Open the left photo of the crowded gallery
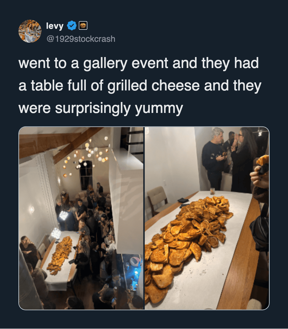The image size is (288, 329). 81,218
